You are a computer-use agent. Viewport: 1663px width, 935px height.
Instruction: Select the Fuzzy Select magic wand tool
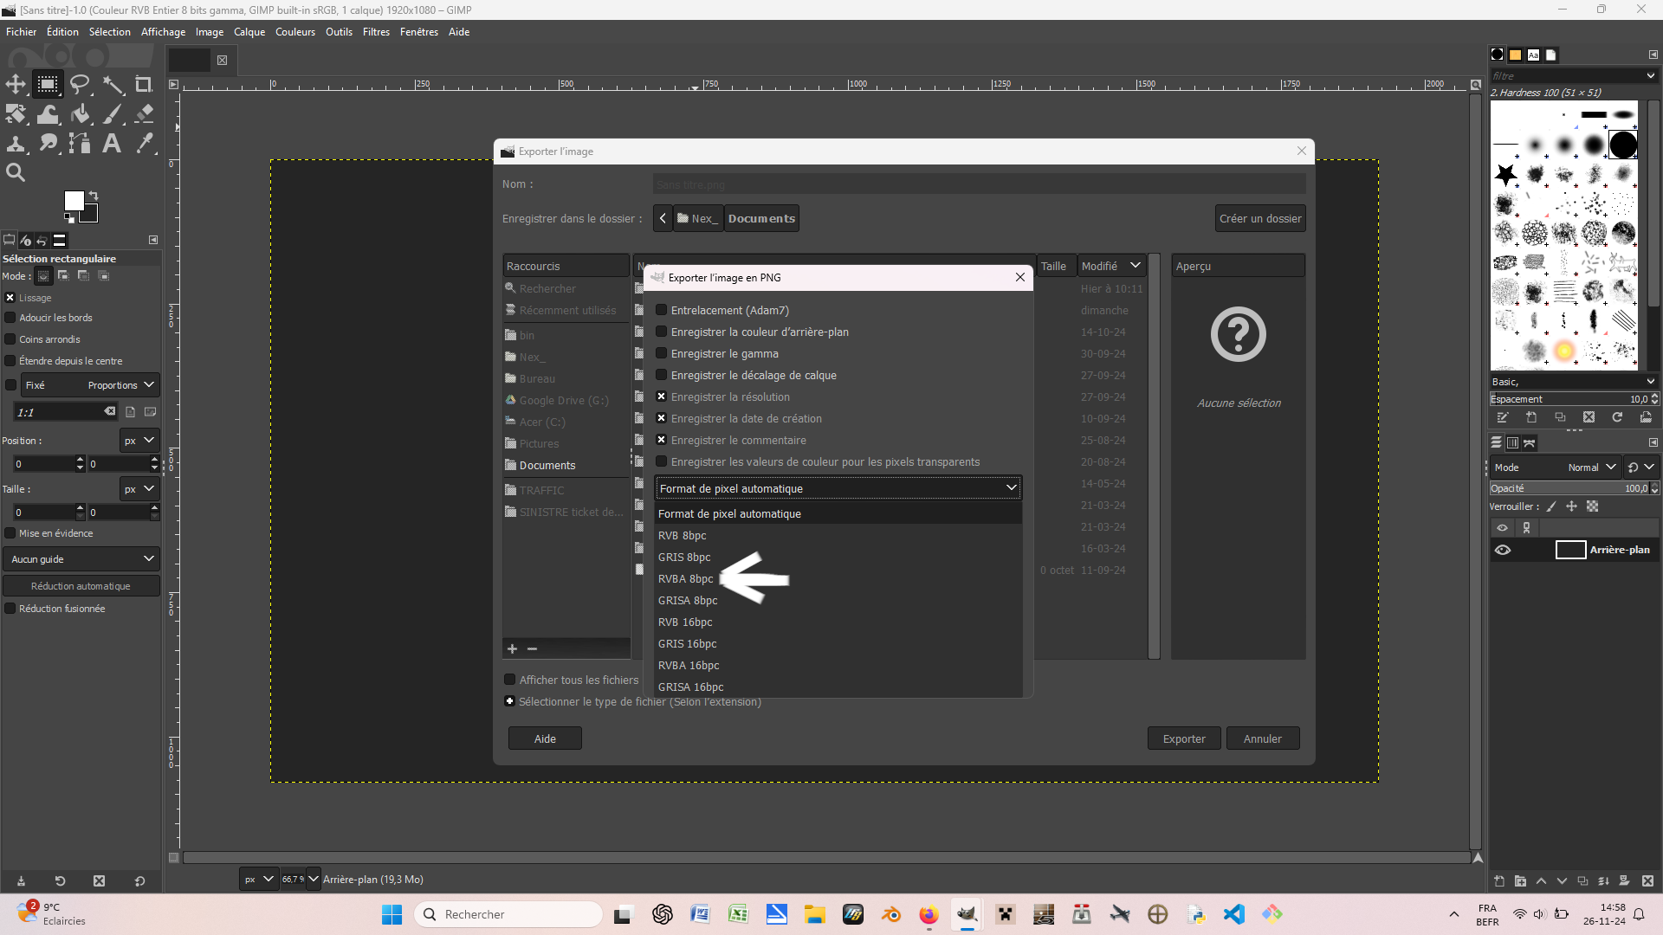click(x=113, y=84)
